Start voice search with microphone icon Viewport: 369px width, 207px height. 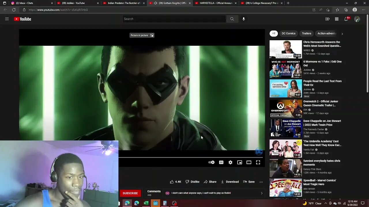click(x=244, y=19)
